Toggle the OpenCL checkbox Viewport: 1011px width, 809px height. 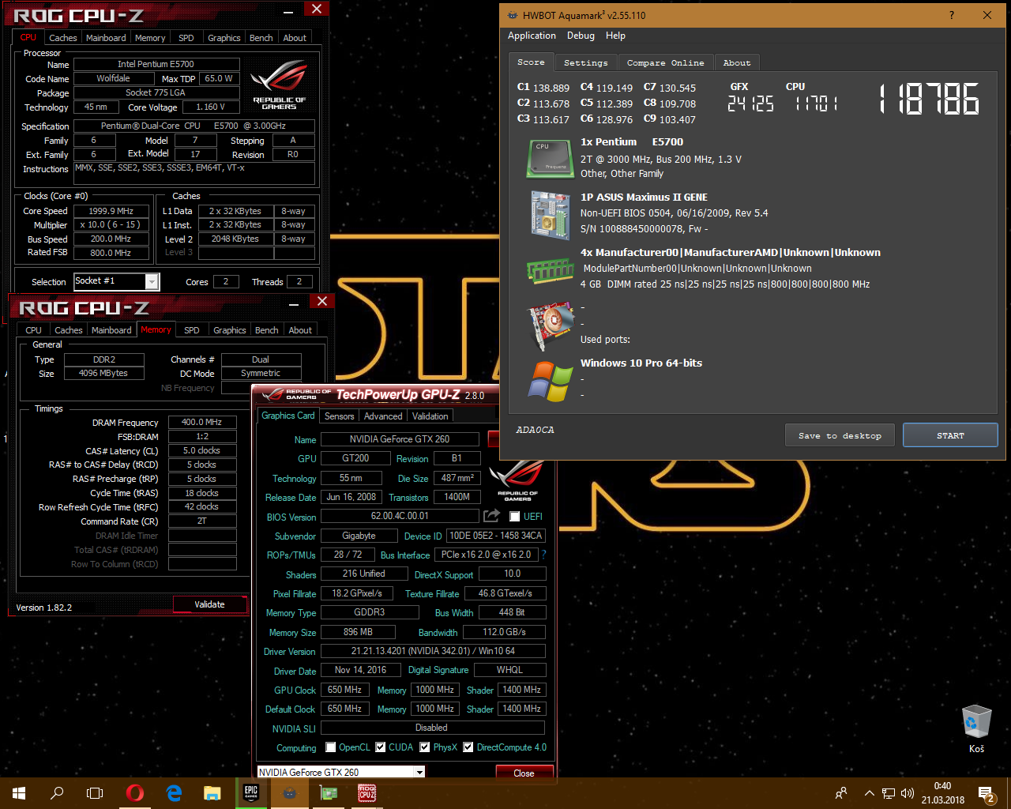pos(330,747)
